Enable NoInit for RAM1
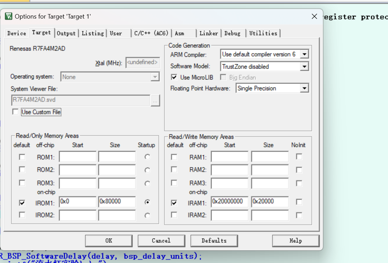 pos(299,156)
